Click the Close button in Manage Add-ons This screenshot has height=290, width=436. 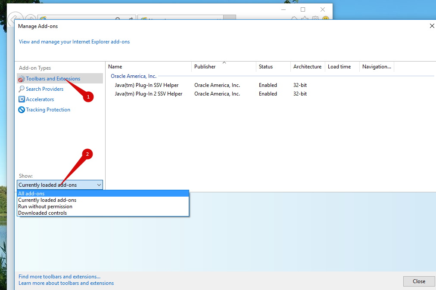pyautogui.click(x=419, y=281)
